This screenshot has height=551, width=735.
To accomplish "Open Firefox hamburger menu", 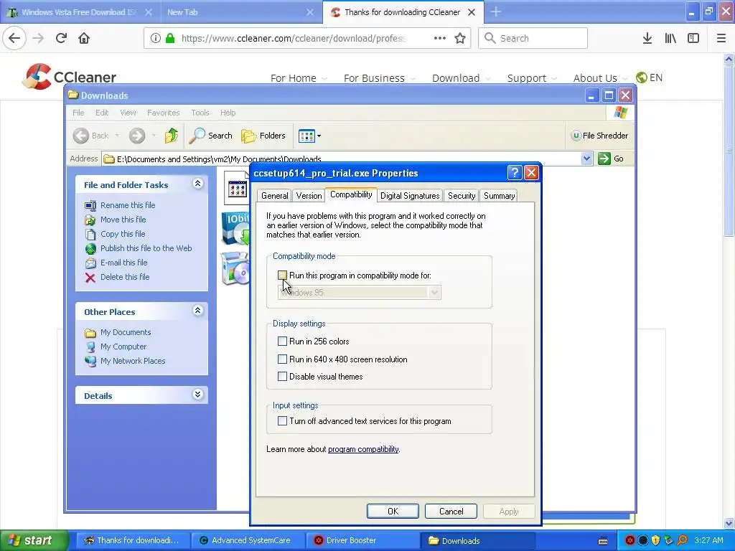I will click(721, 38).
